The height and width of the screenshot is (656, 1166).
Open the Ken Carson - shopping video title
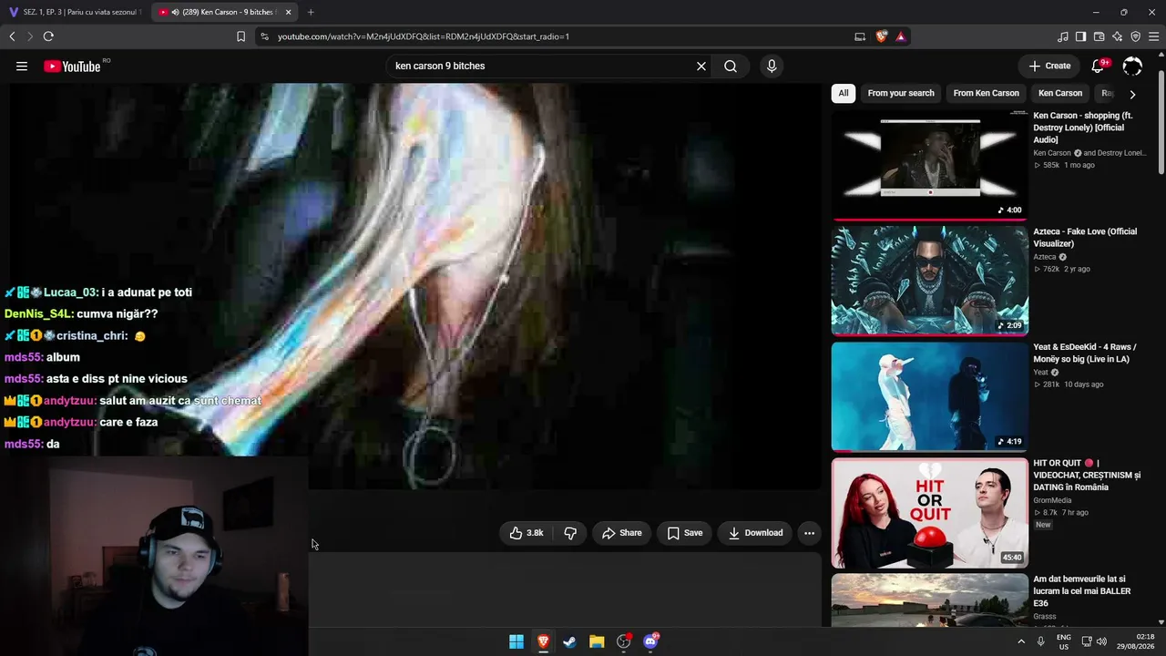click(x=1085, y=128)
